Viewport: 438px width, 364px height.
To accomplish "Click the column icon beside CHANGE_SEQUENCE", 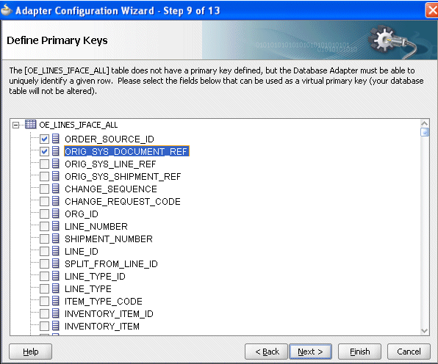I will [x=56, y=189].
